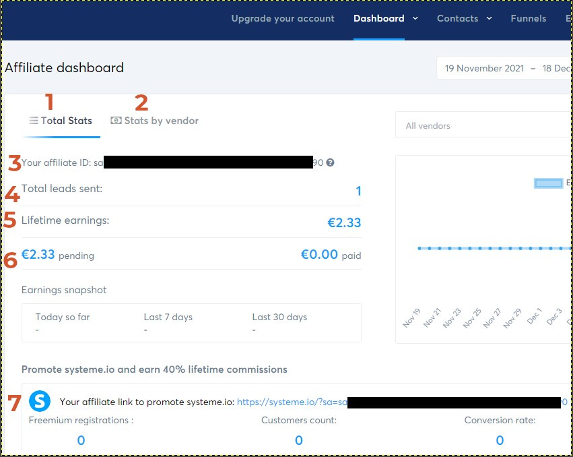Click the banknote icon on Stats by vendor
This screenshot has width=573, height=457.
(x=114, y=120)
